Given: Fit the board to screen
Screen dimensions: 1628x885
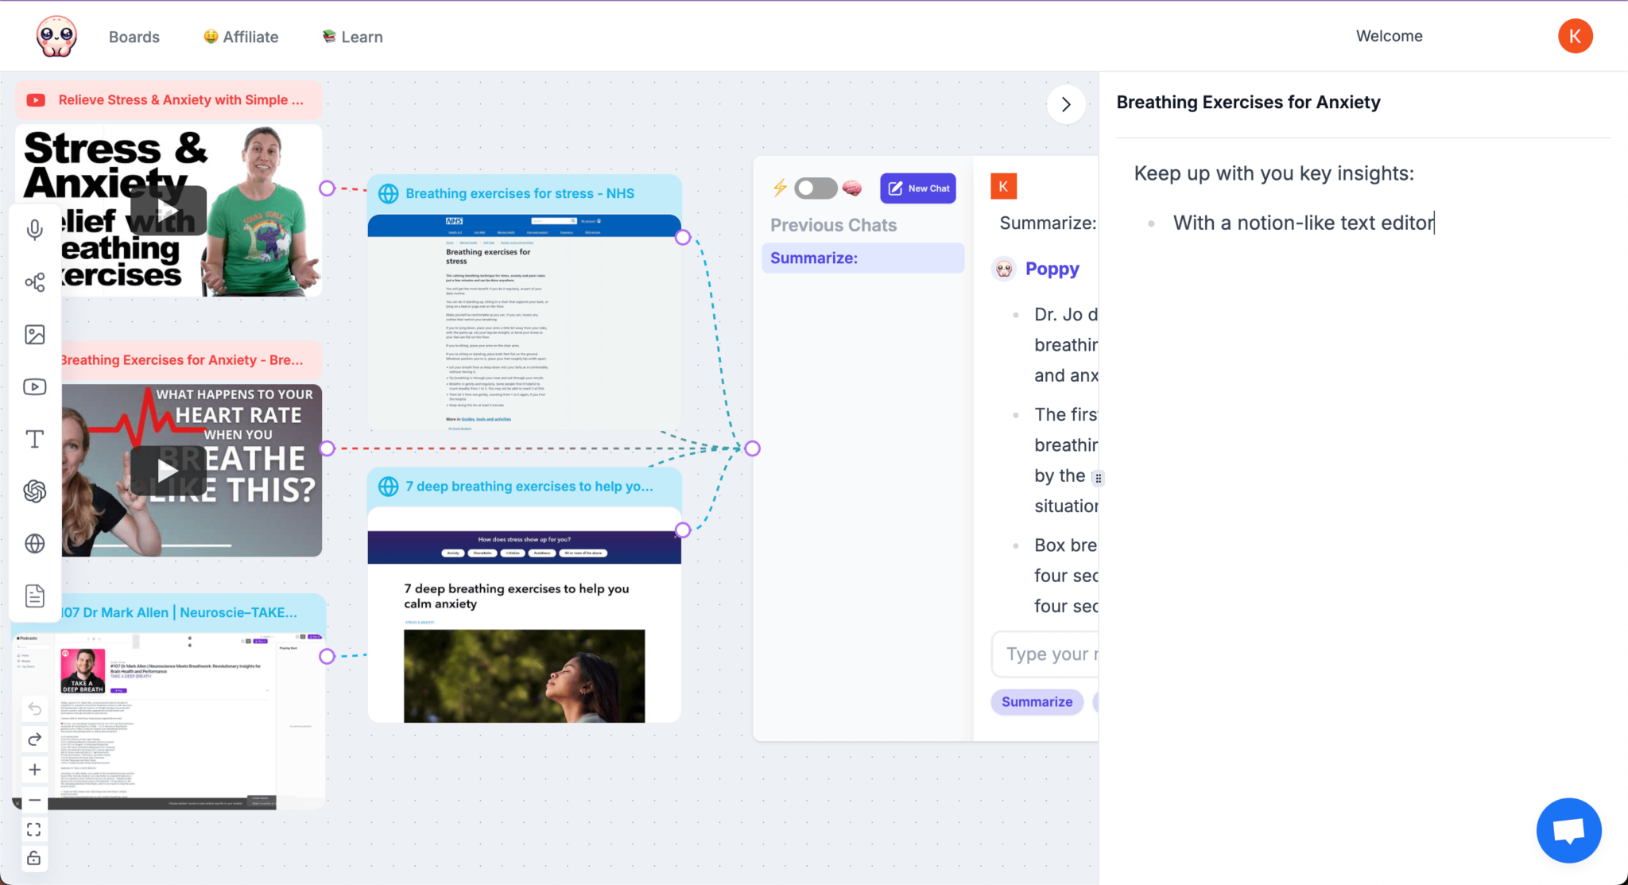Looking at the screenshot, I should [x=35, y=829].
